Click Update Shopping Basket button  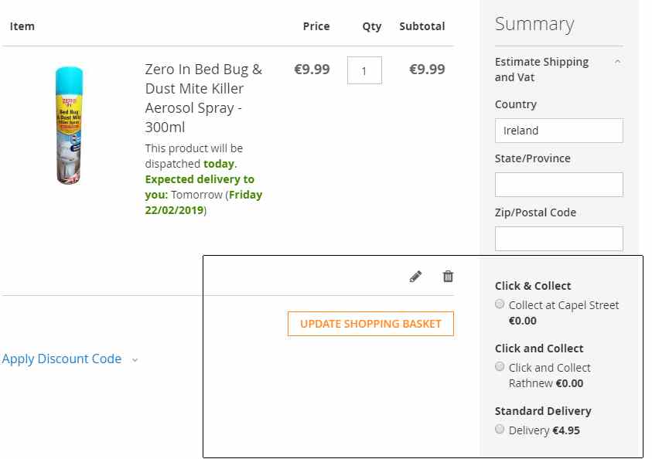coord(370,324)
